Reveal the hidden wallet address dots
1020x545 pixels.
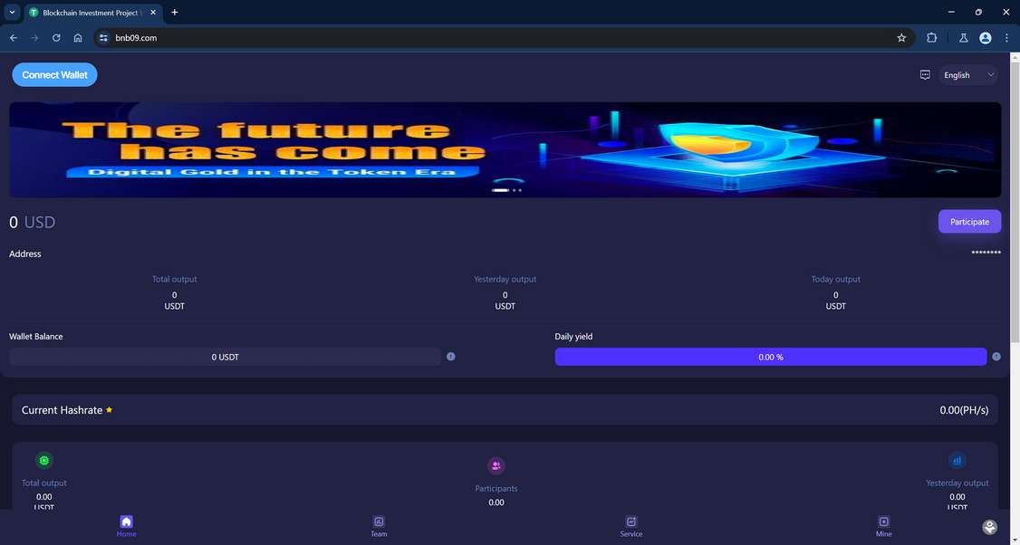click(x=985, y=253)
